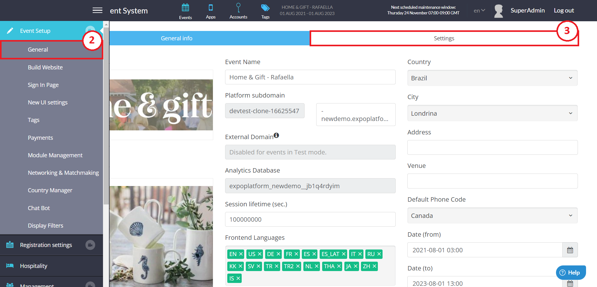Click the Help button
The image size is (597, 287).
571,273
